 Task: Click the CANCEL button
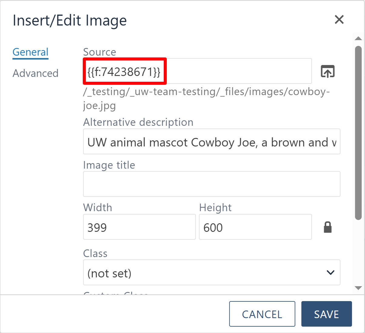[x=262, y=314]
